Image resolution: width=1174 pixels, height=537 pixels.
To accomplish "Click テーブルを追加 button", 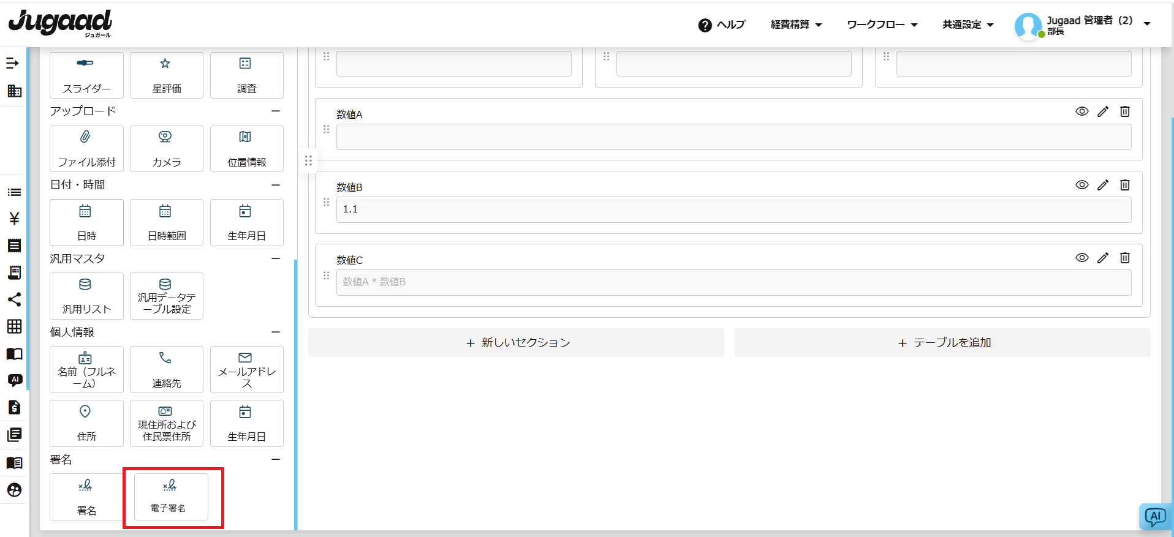I will pyautogui.click(x=942, y=343).
